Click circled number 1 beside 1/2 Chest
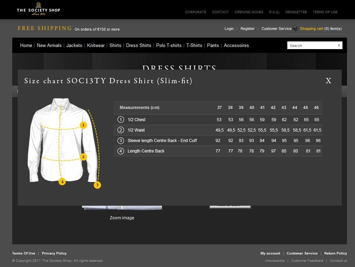 click(121, 120)
